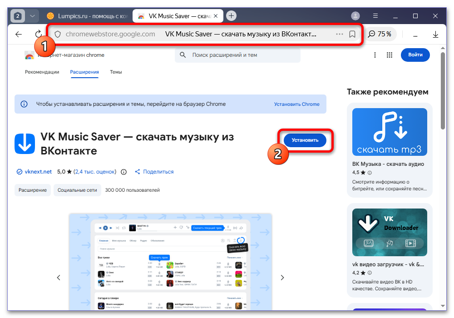Click the VK Music Saver extension logo
Viewport: 454px width, 318px height.
pos(25,144)
